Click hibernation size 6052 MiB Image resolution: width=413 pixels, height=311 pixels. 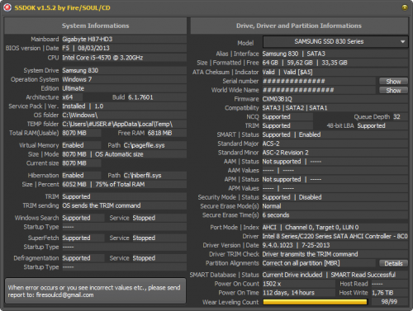click(x=74, y=184)
